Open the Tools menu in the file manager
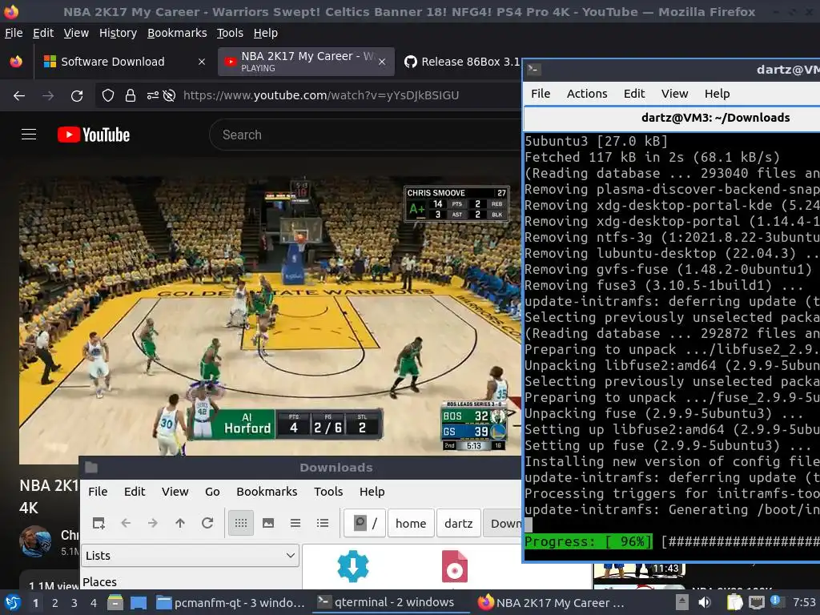Screen dimensions: 820x615 (328, 492)
